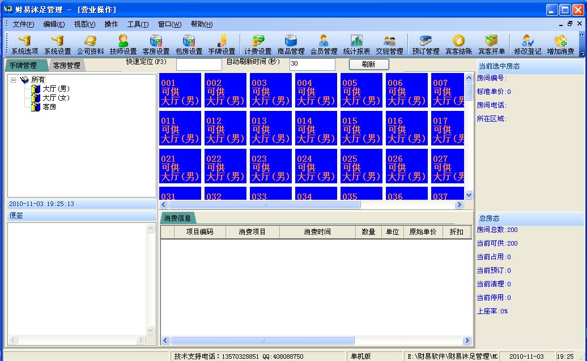
Task: Click the 快速定位 input field
Action: tap(199, 65)
